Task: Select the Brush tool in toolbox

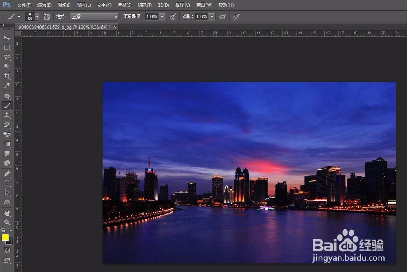Action: click(7, 106)
